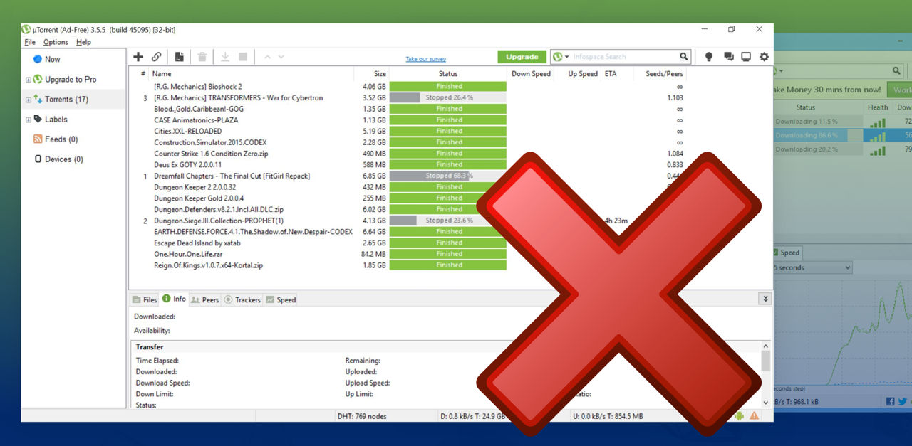Click the lightbulb bundles icon
912x446 pixels.
click(x=709, y=57)
